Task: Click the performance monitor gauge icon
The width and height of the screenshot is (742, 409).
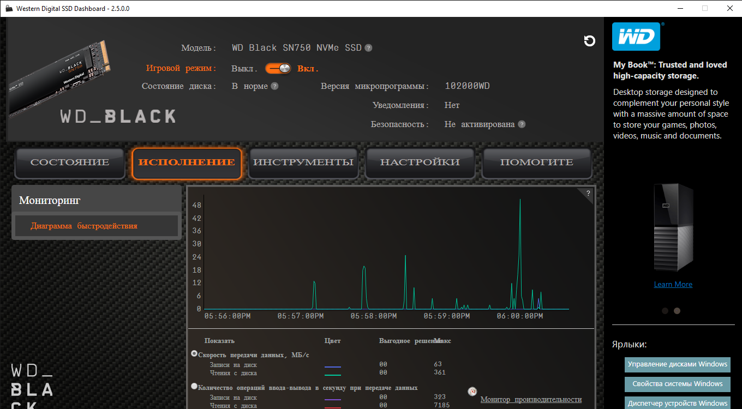Action: click(472, 392)
